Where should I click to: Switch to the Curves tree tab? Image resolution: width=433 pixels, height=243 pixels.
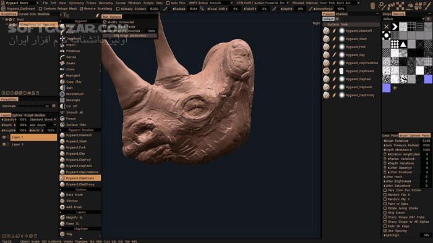click(27, 14)
